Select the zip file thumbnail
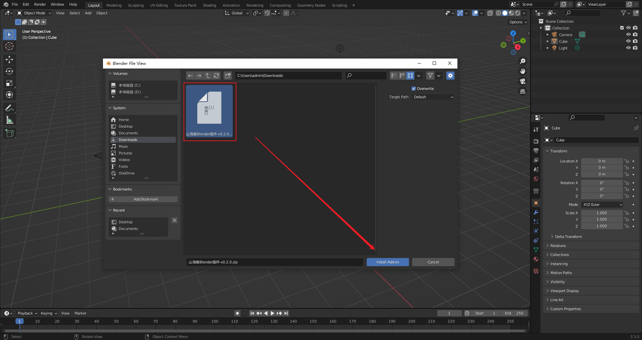 pos(210,112)
